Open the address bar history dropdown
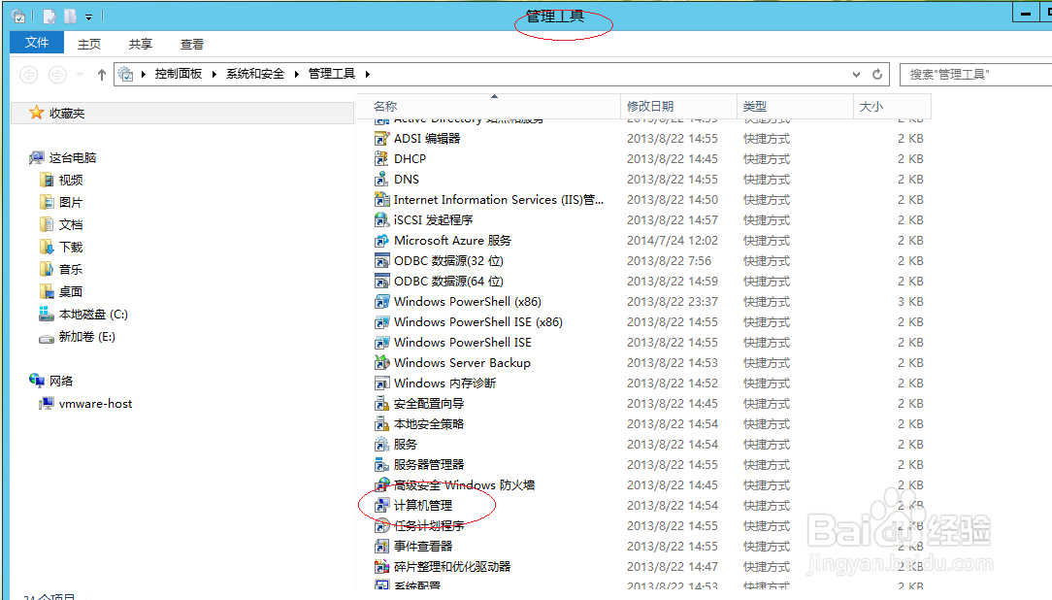1052x600 pixels. 855,74
